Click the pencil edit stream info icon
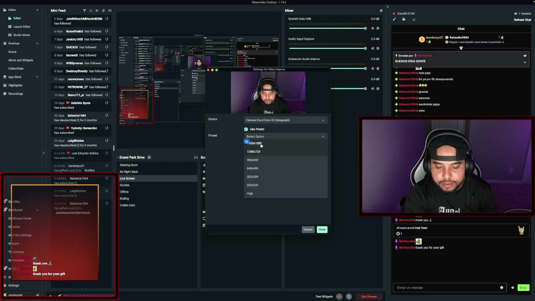The image size is (535, 301). point(394,19)
